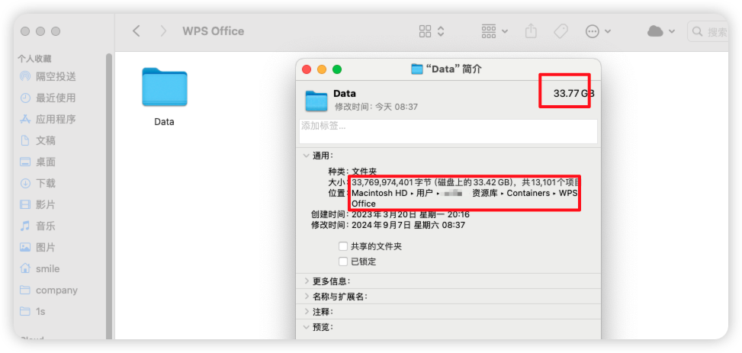The image size is (742, 353).
Task: Open Music (音乐) in sidebar
Action: [x=37, y=226]
